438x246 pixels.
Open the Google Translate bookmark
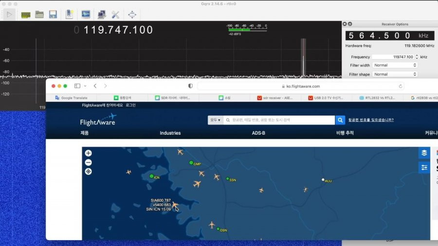71,98
